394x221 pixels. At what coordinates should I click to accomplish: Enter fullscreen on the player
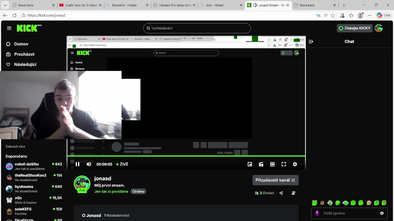point(284,164)
